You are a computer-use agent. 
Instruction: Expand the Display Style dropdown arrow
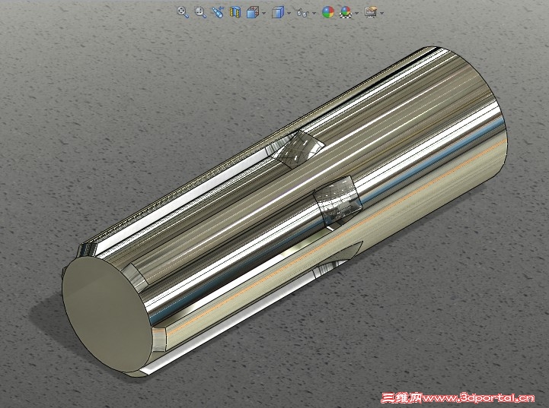(x=289, y=13)
